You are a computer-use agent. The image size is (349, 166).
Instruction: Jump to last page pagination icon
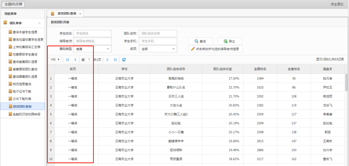[x=115, y=60]
